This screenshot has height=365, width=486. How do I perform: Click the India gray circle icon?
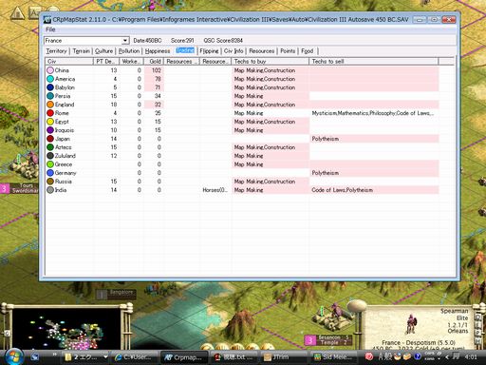click(x=50, y=190)
